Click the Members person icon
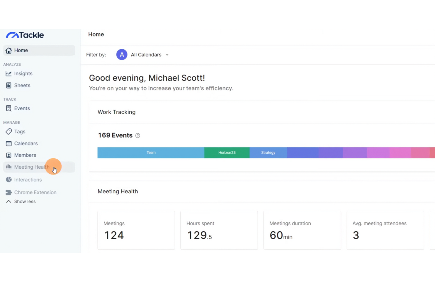The width and height of the screenshot is (435, 290). (9, 155)
